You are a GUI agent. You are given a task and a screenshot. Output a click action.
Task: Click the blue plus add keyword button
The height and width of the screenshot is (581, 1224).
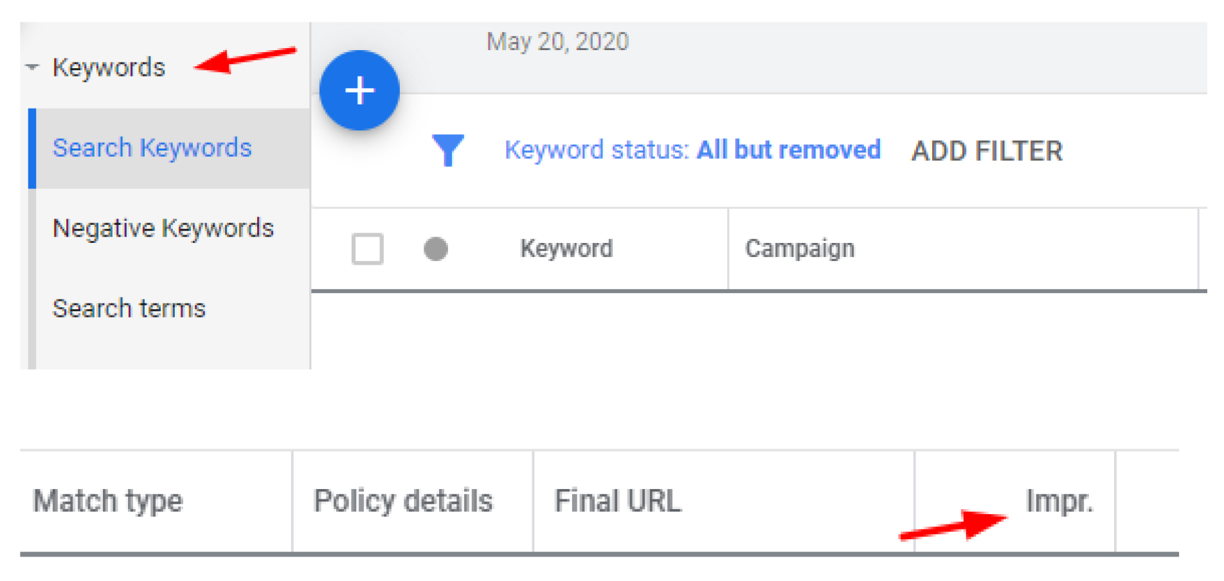pos(359,91)
